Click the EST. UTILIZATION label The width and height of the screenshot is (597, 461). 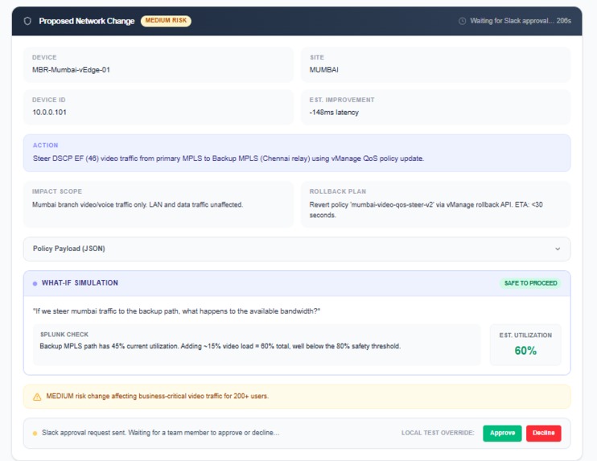pos(525,335)
